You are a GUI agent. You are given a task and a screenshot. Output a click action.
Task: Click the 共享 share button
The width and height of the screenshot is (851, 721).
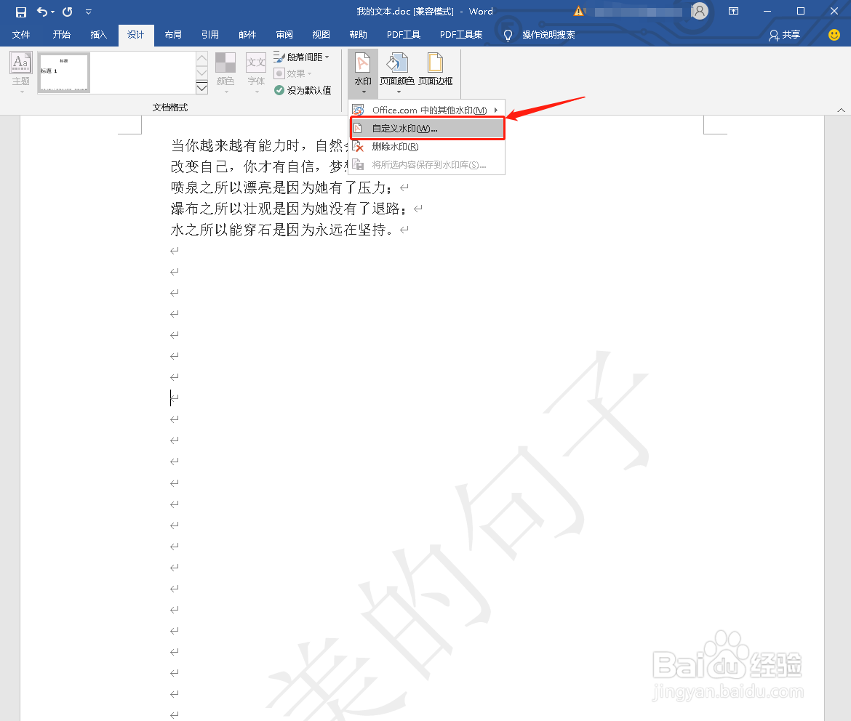coord(784,36)
